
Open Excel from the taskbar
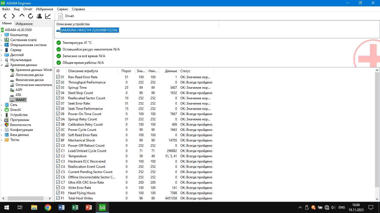coord(75,207)
